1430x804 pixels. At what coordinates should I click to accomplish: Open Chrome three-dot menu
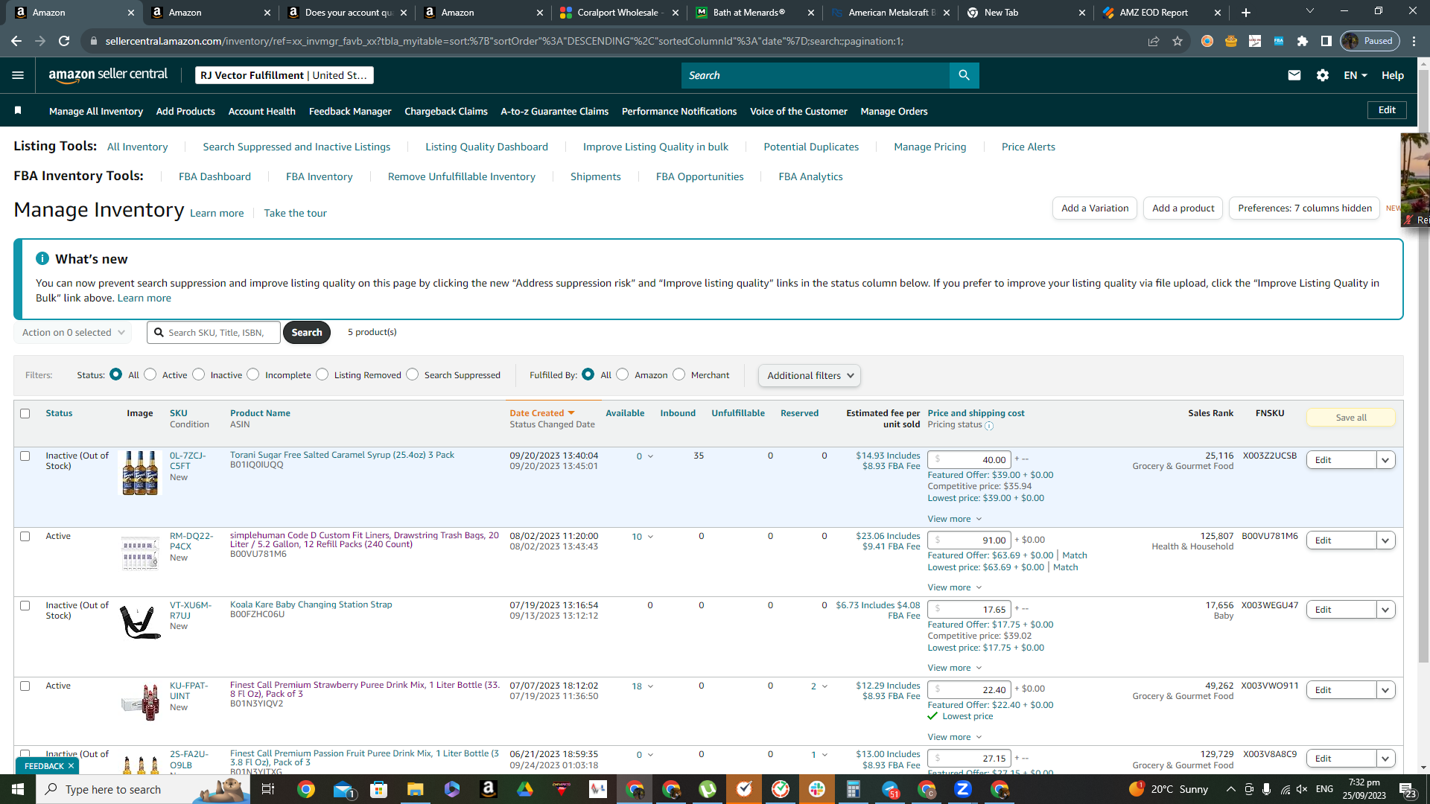pos(1414,41)
